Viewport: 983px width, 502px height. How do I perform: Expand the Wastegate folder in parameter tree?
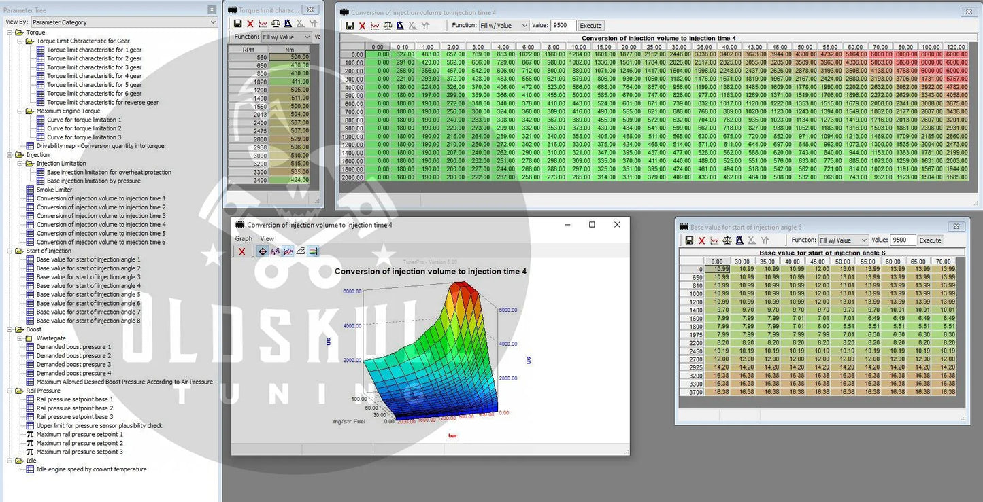tap(20, 338)
